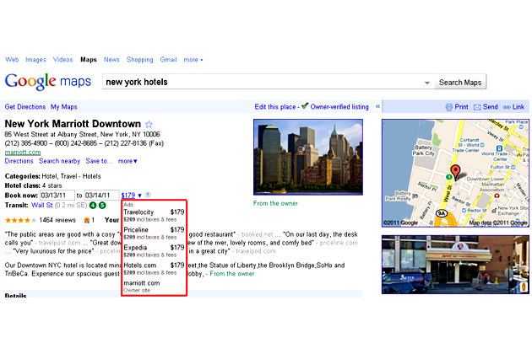The image size is (532, 354).
Task: Click the four-star rating stars
Action: coord(20,220)
